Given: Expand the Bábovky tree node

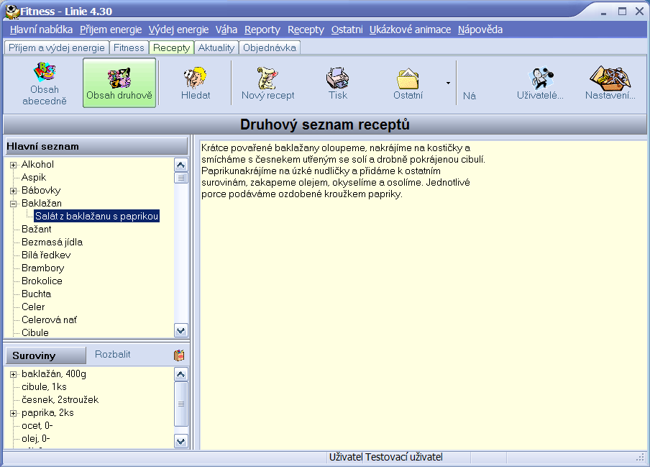Looking at the screenshot, I should pos(13,191).
